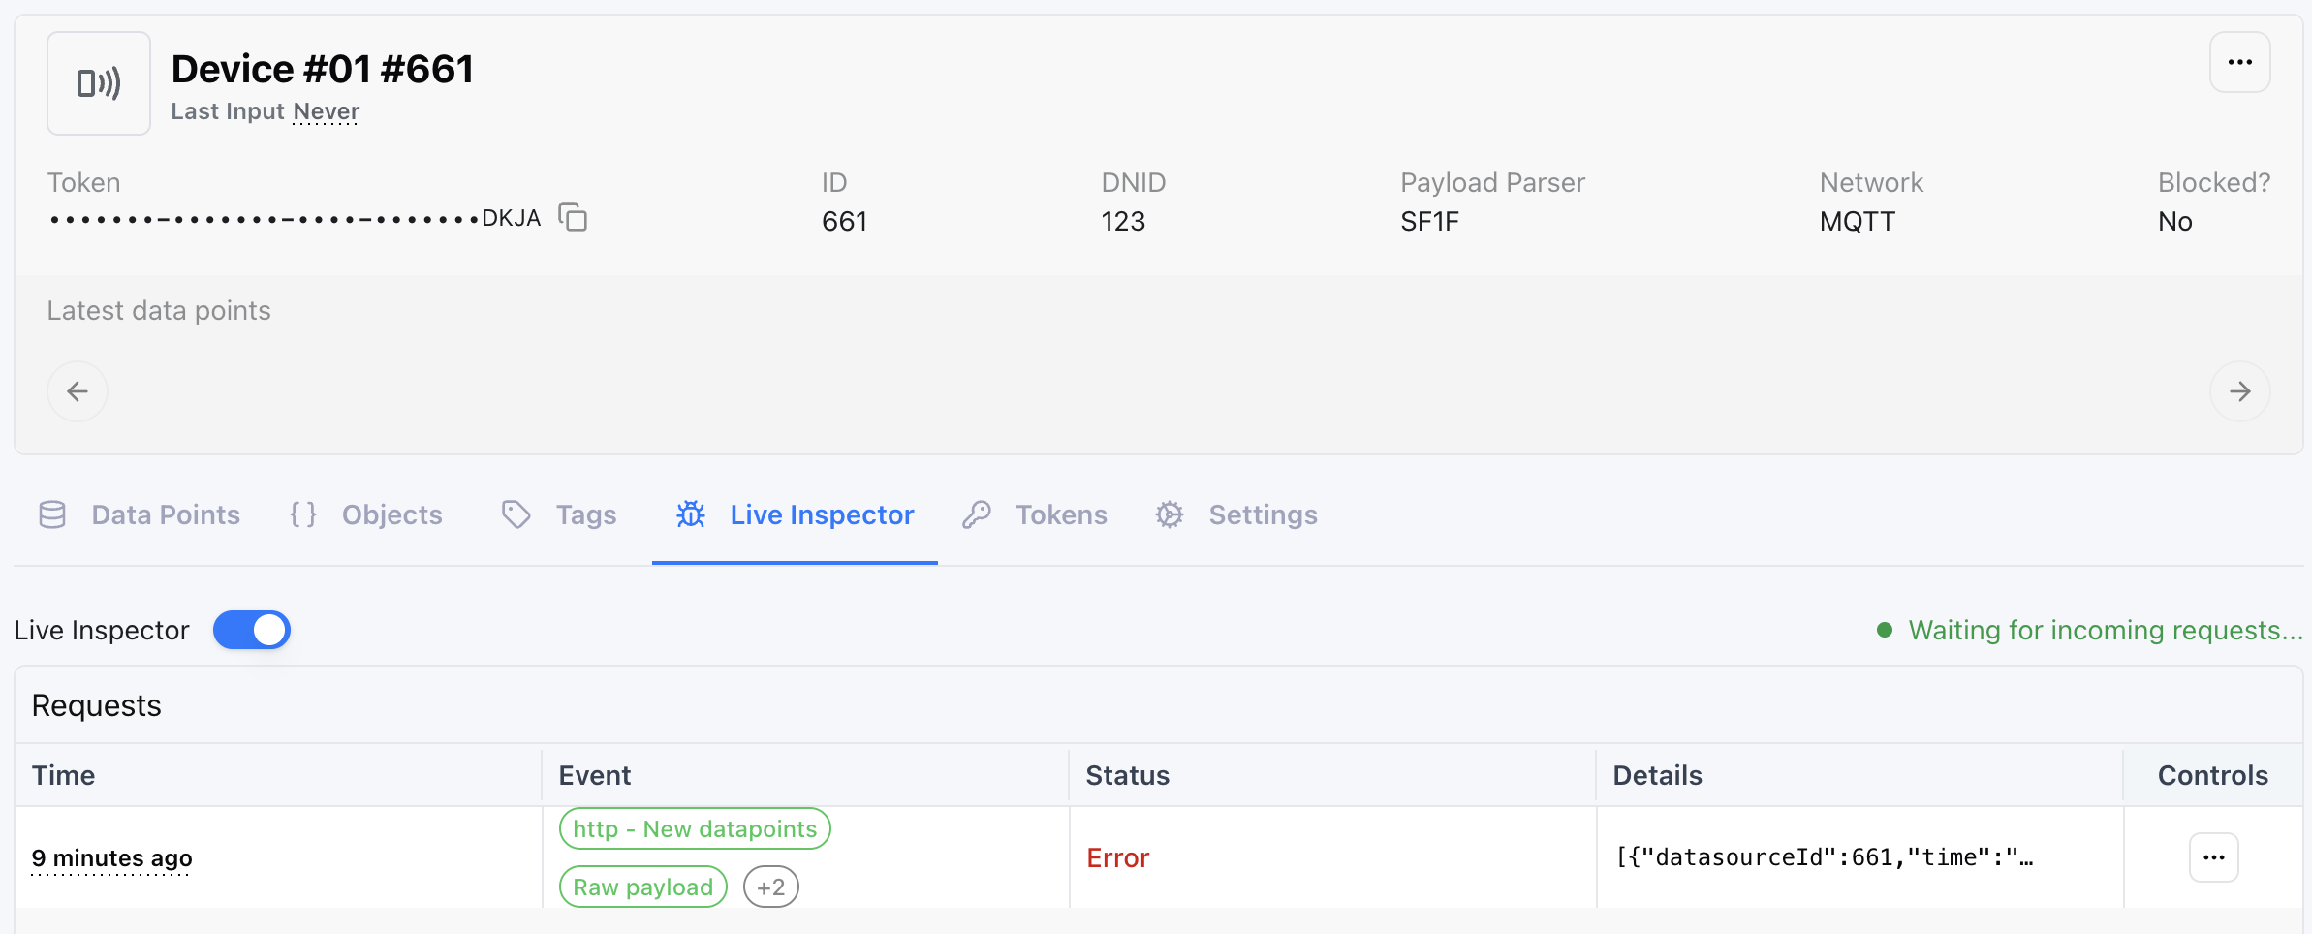Click the truncated datasourceId JSON details text
Viewport: 2312px width, 934px height.
click(x=1824, y=857)
